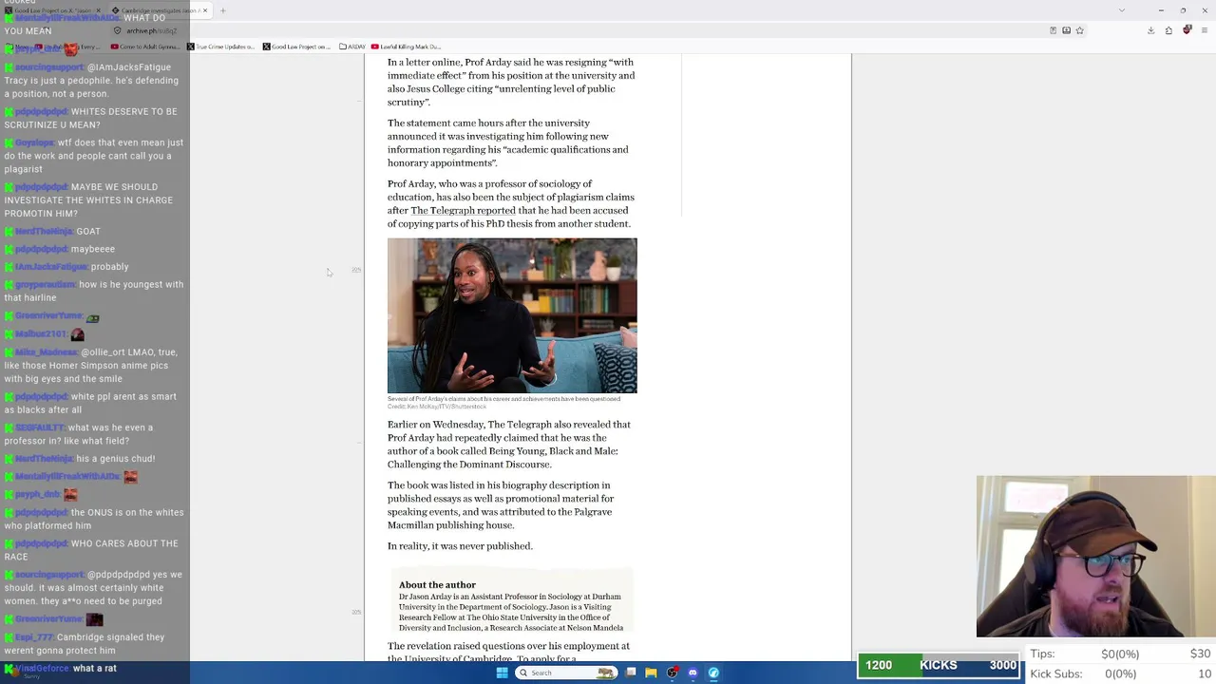
Task: Click the picture-in-picture style address bar icon
Action: tap(1066, 30)
